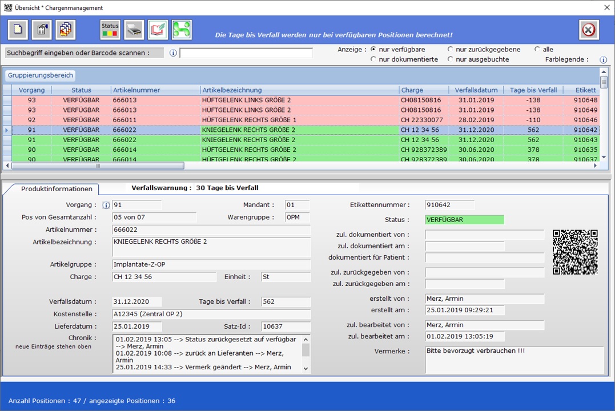Click the Satz-Id field 10637
The width and height of the screenshot is (615, 411).
[x=286, y=327]
